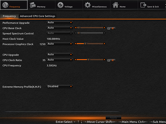Decrease CPU Base Clock with left arrow
The width and height of the screenshot is (166, 124).
[x=75, y=28]
